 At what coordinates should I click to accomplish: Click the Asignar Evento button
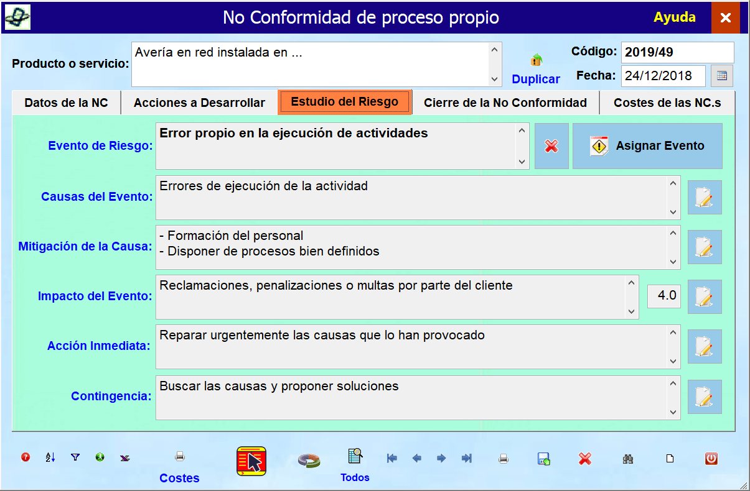pyautogui.click(x=647, y=146)
